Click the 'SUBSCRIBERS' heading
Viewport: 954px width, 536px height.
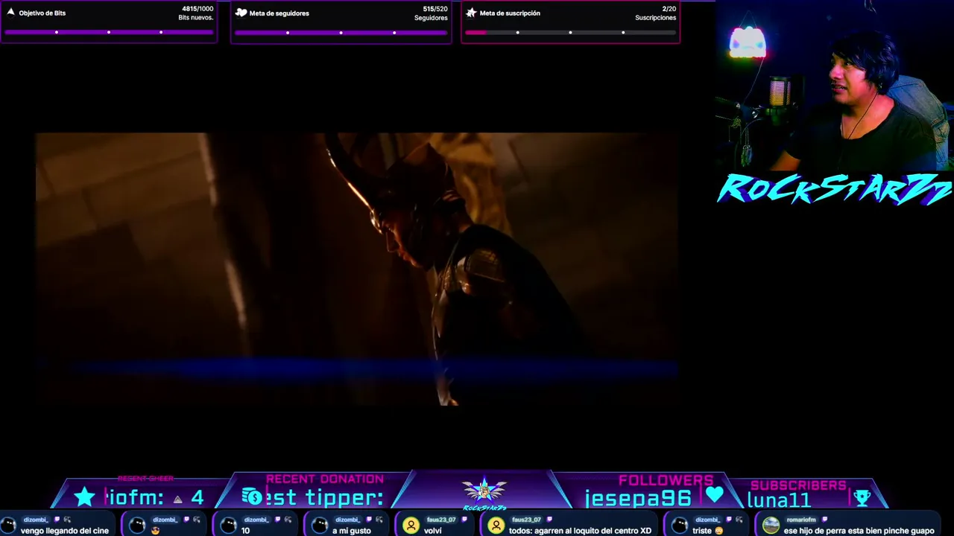798,485
